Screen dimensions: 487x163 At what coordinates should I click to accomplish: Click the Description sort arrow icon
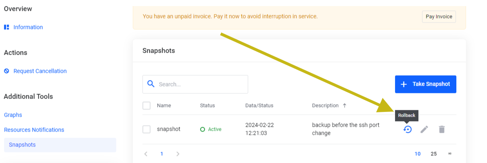tap(345, 105)
